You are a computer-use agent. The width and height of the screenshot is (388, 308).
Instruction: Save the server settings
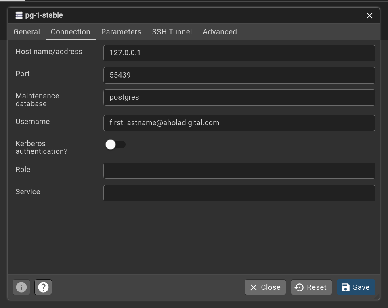(356, 287)
